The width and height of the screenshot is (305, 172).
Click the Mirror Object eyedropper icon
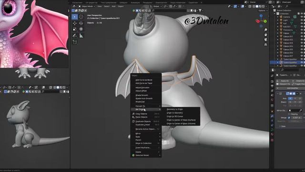301,110
